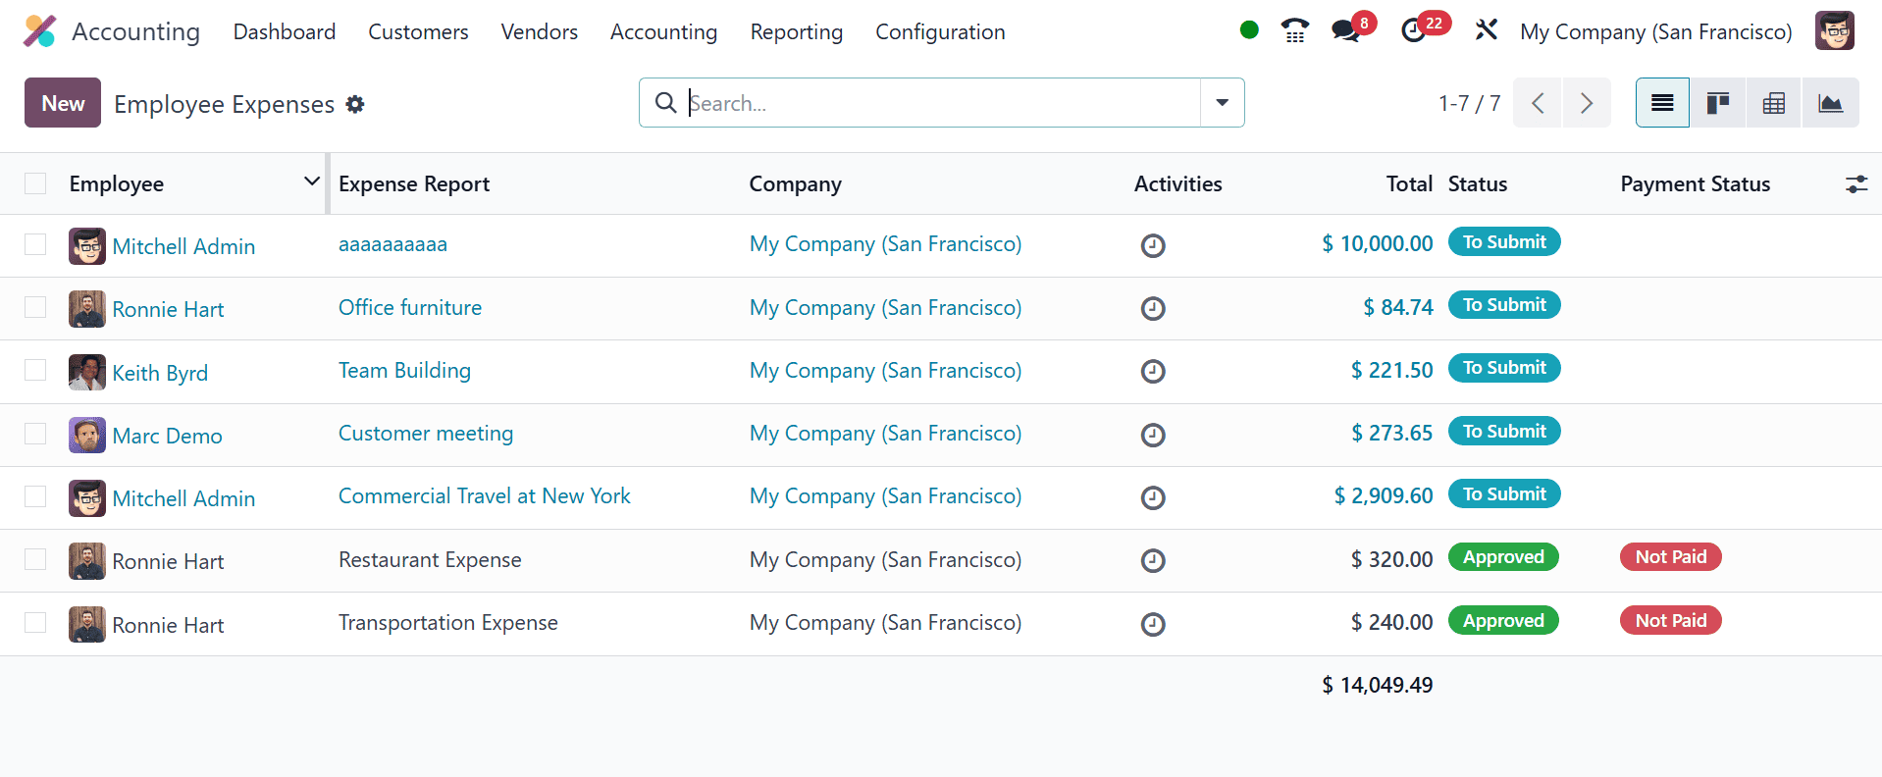Image resolution: width=1882 pixels, height=777 pixels.
Task: Check the Transportation Expense row checkbox
Action: (x=35, y=622)
